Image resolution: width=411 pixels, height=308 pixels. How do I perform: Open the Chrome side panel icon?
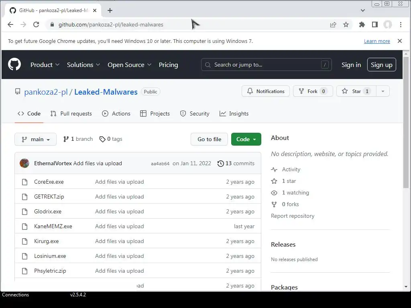click(375, 24)
